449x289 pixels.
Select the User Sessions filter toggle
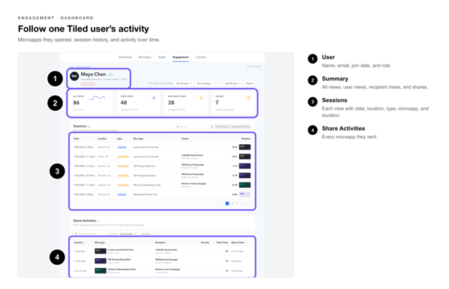coord(222,126)
